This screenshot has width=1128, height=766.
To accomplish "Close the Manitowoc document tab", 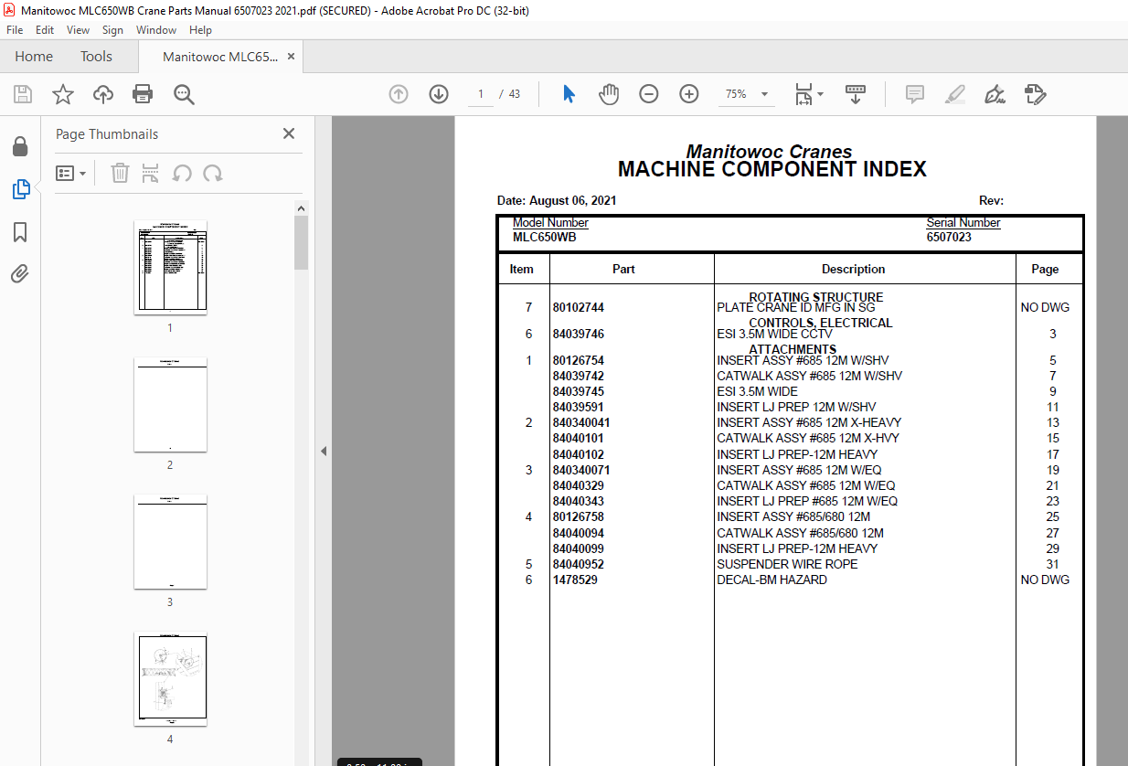I will [291, 57].
